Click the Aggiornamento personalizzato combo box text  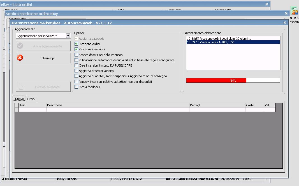point(37,36)
